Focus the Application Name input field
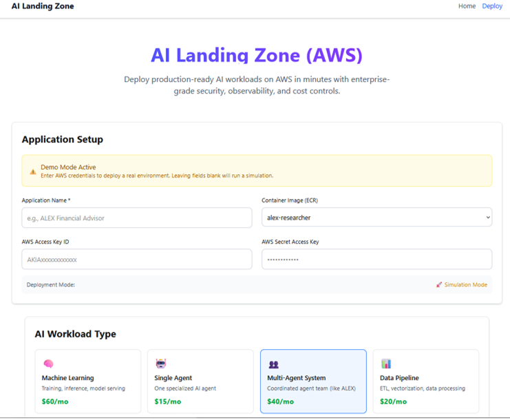The height and width of the screenshot is (420, 510). pos(137,218)
